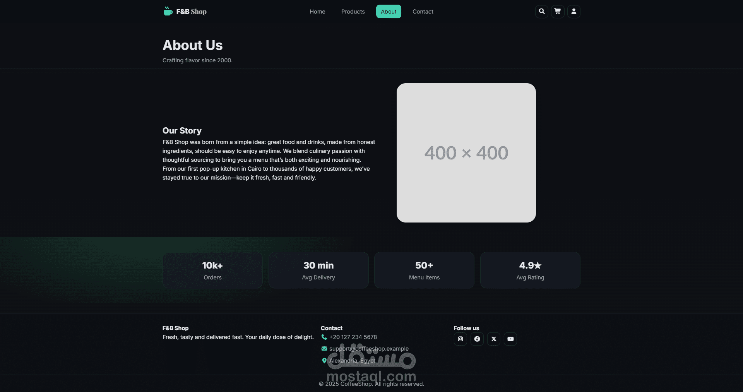This screenshot has width=743, height=392.
Task: Click the F&B Shop brand name link
Action: (x=192, y=12)
